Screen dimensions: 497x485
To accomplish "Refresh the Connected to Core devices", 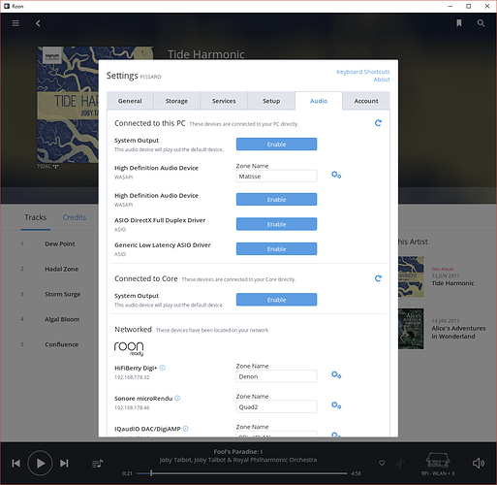I will coord(378,278).
